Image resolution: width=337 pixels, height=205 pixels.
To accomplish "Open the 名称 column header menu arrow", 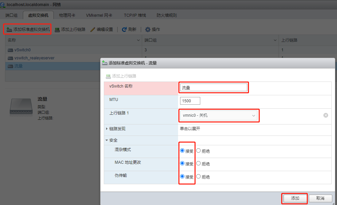I will (138, 40).
